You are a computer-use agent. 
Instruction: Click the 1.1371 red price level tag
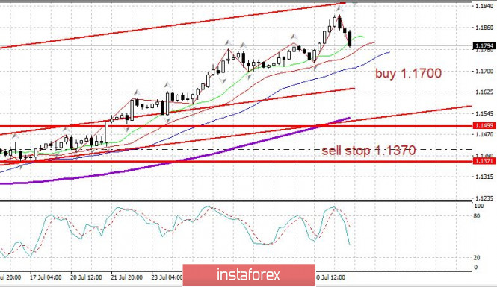[x=484, y=161]
